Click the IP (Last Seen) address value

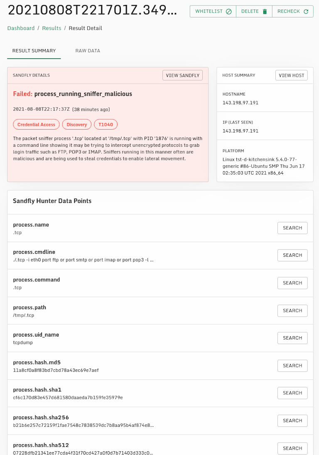pyautogui.click(x=240, y=131)
